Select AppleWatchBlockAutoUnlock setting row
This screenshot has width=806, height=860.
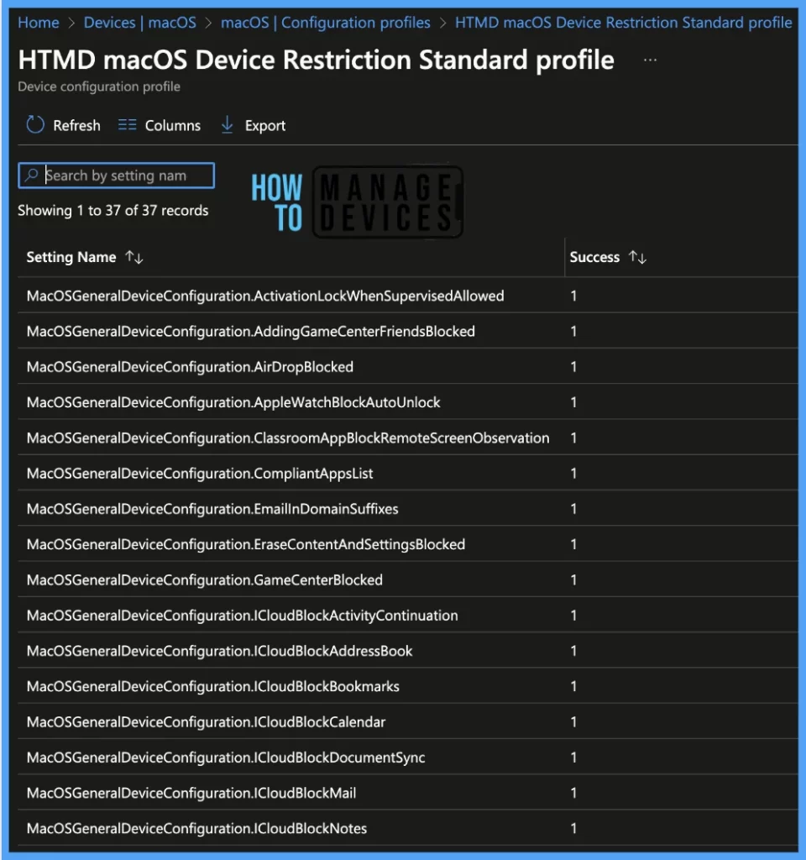[407, 402]
